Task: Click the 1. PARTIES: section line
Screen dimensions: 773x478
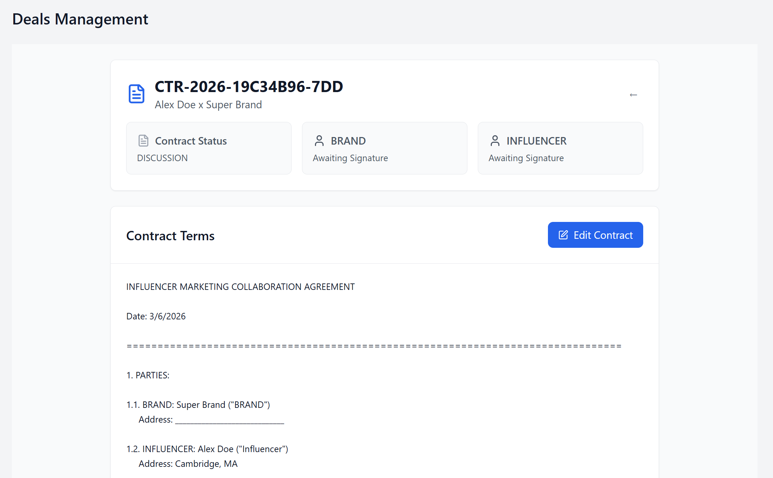Action: (148, 375)
